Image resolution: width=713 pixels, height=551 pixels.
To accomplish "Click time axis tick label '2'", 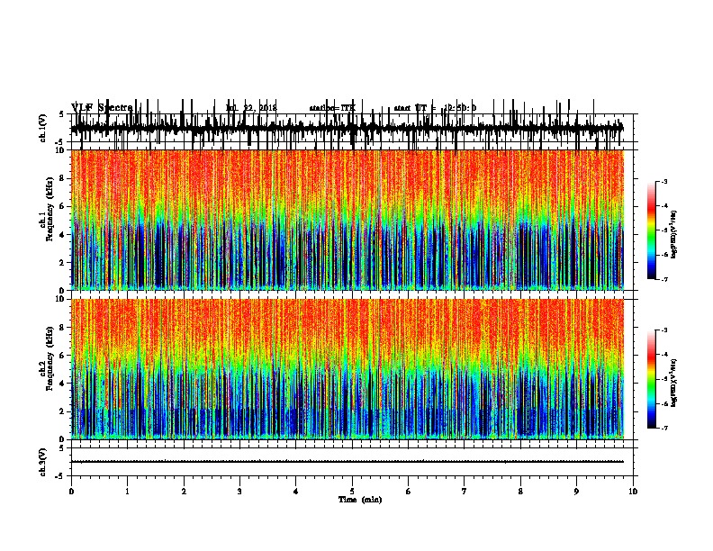I will pyautogui.click(x=184, y=492).
